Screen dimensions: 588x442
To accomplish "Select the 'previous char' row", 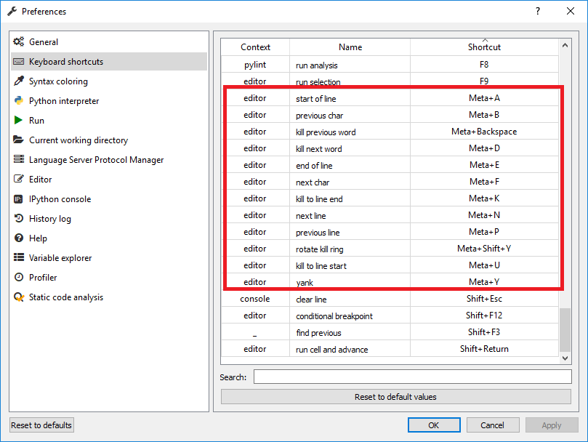I will (x=390, y=115).
